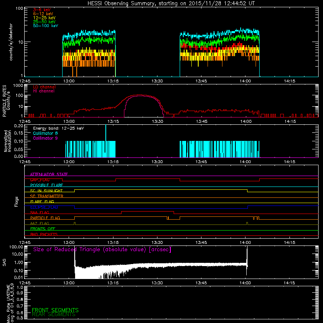Click the LO channel legend label
The image size is (323, 323).
[x=44, y=87]
